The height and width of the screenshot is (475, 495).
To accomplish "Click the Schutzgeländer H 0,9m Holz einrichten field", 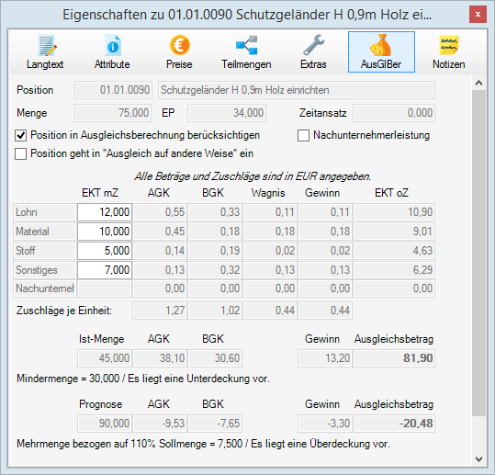I will (x=297, y=90).
